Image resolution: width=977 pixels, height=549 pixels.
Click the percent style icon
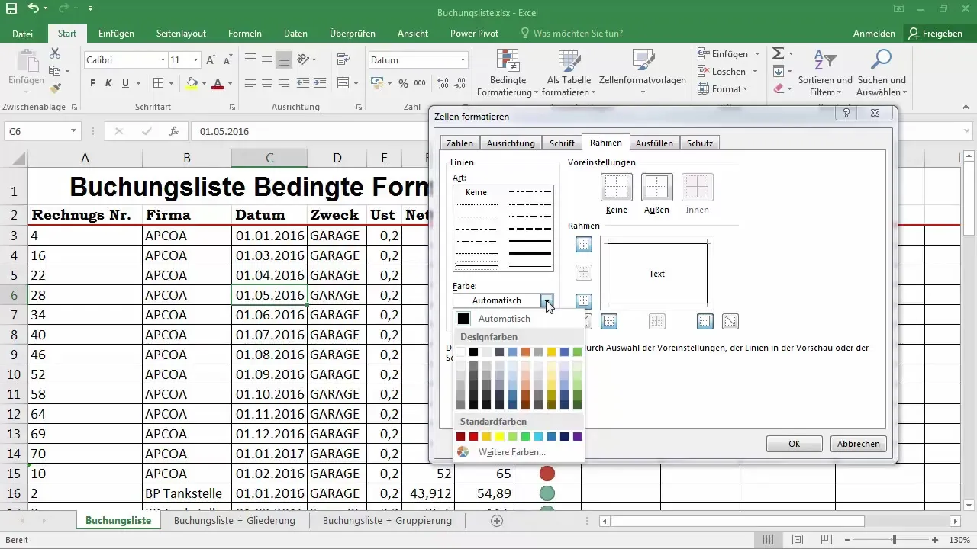(x=402, y=83)
